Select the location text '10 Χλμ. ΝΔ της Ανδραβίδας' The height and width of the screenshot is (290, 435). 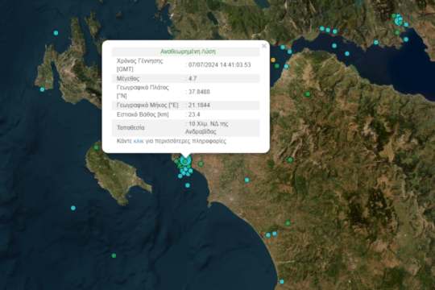click(x=207, y=127)
